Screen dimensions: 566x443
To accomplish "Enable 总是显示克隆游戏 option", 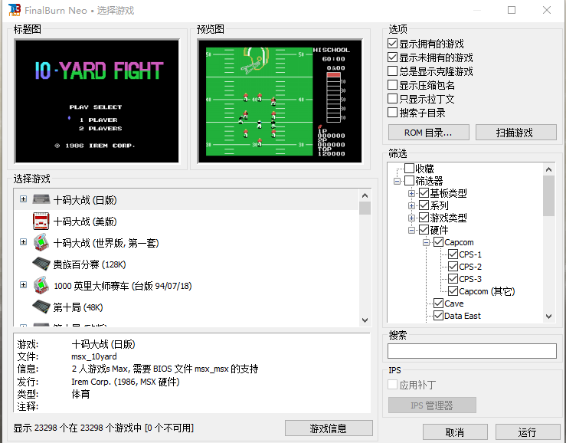I will 392,71.
